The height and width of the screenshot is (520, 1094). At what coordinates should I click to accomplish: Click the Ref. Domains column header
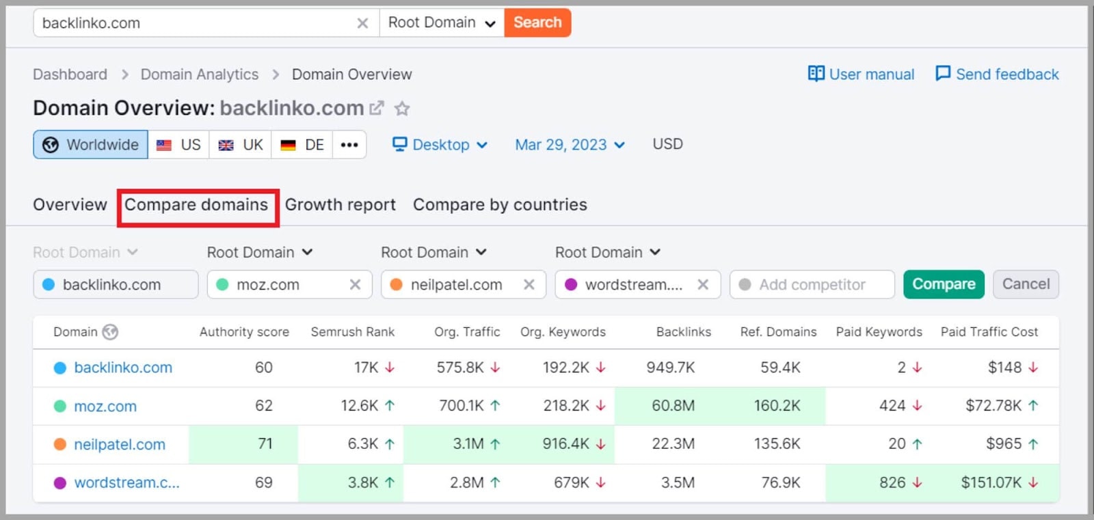(778, 332)
